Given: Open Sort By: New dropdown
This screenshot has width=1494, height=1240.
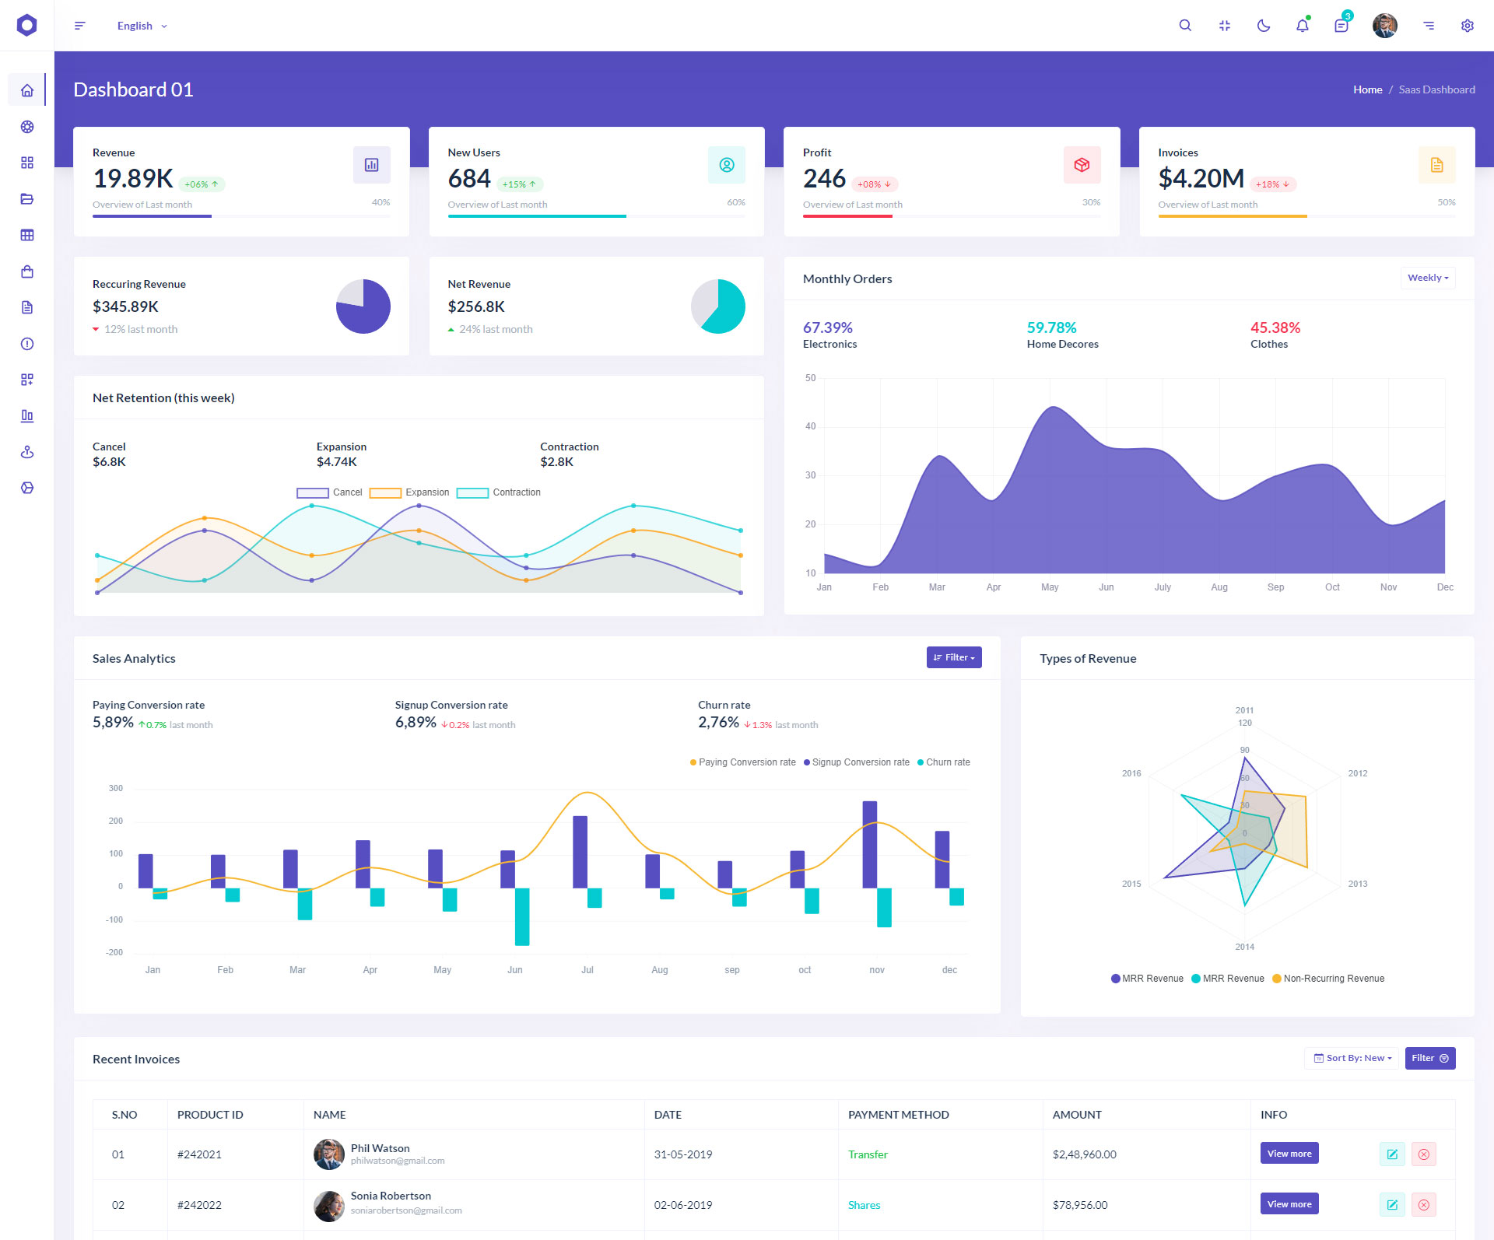Looking at the screenshot, I should click(x=1352, y=1058).
